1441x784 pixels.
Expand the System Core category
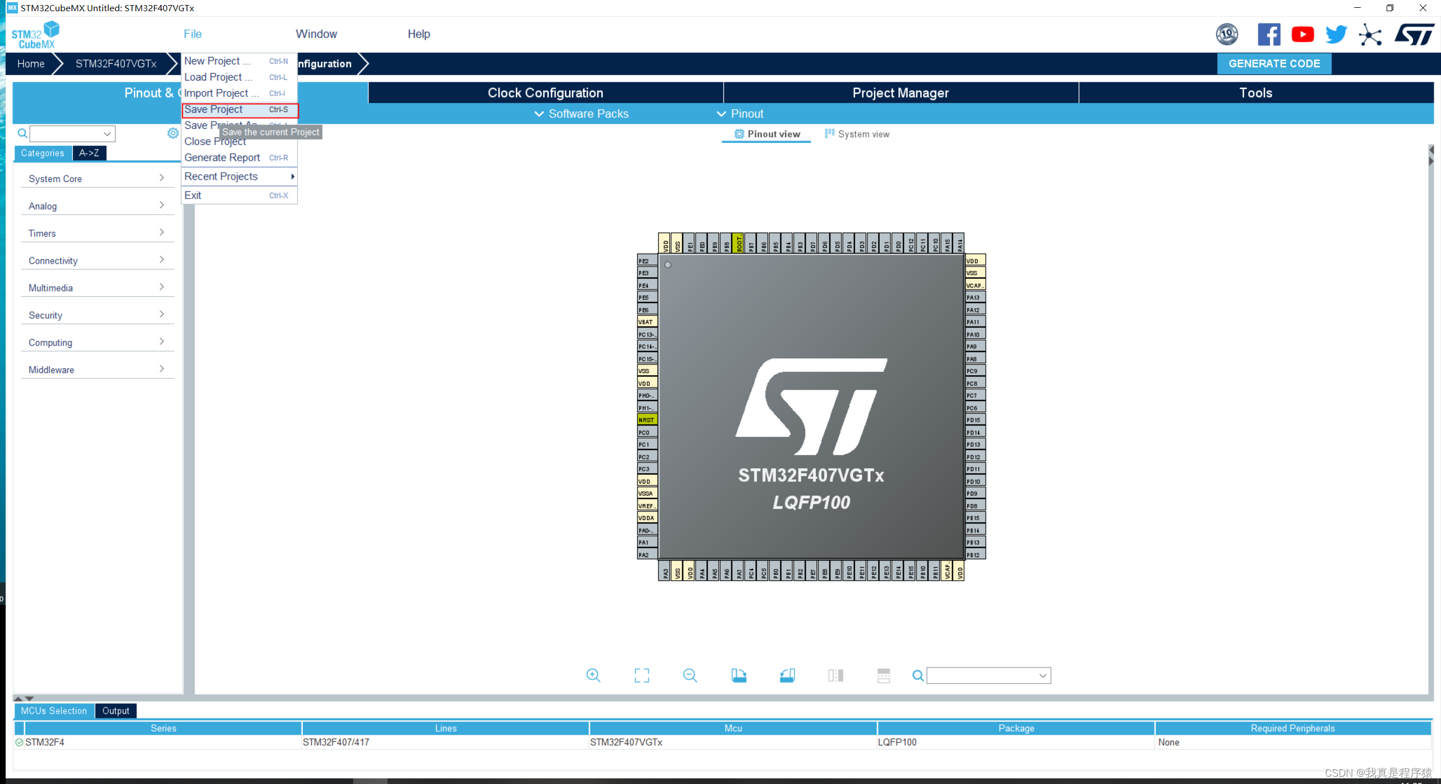click(98, 179)
